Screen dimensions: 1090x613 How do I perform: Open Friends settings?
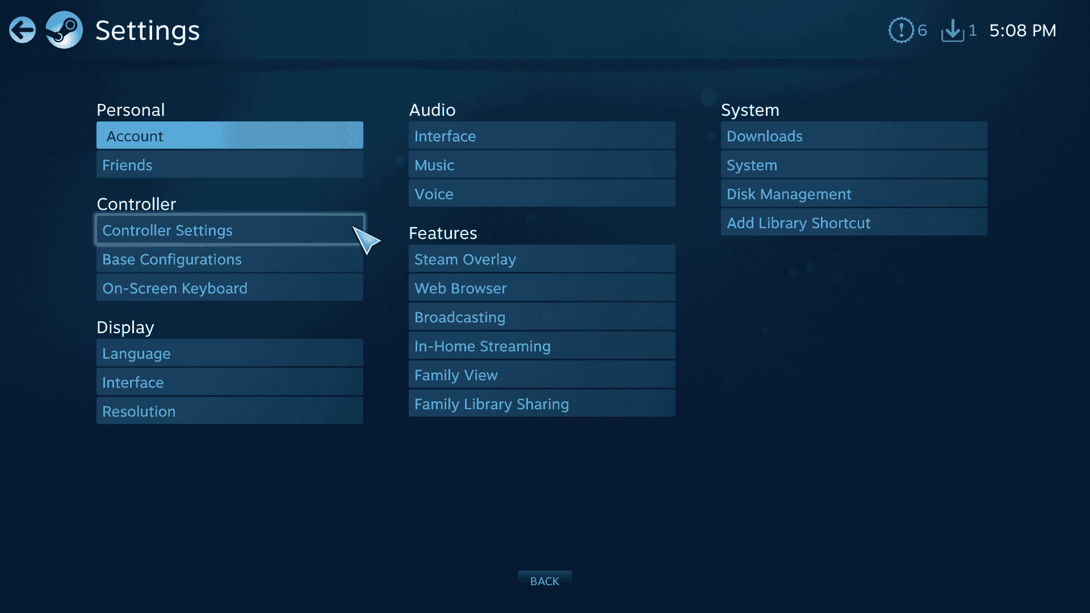(230, 165)
